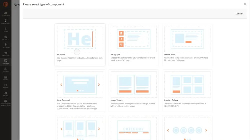Click the Image Teasers title text
The width and height of the screenshot is (250, 140).
pyautogui.click(x=117, y=100)
